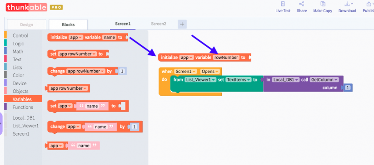The width and height of the screenshot is (374, 165).
Task: Open app dropdown in set name block
Action: 65,106
